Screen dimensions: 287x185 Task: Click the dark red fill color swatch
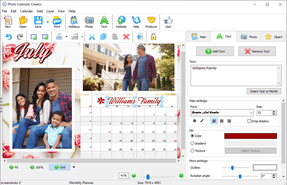(x=250, y=136)
